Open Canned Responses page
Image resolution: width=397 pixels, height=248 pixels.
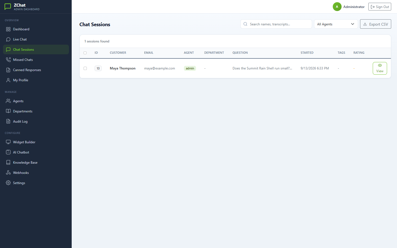coord(36,70)
